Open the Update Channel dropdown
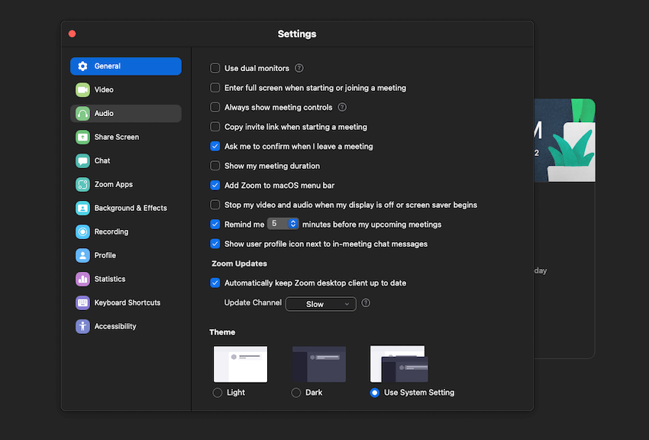The width and height of the screenshot is (649, 440). click(x=321, y=304)
